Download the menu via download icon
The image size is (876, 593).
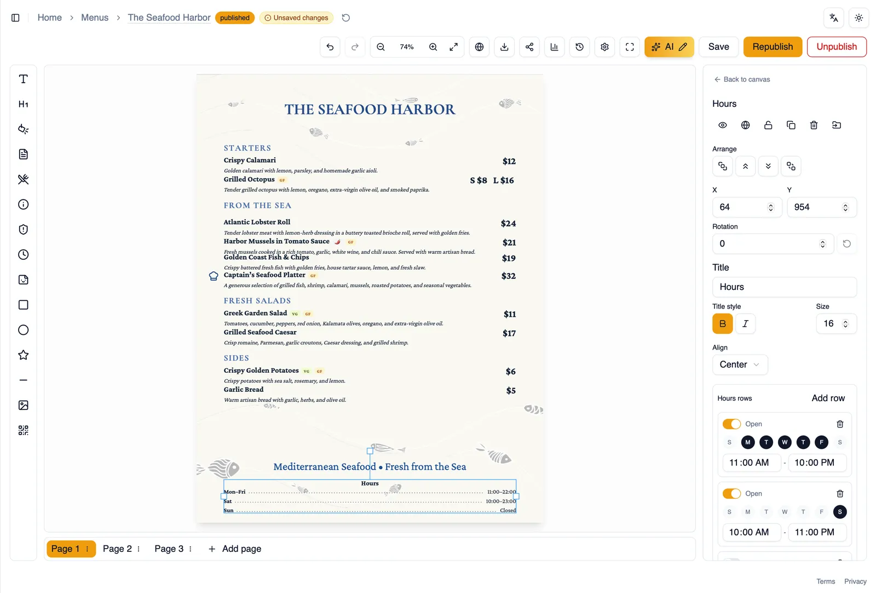click(x=504, y=47)
